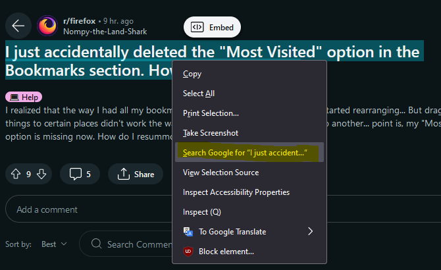Open comments via the speech bubble icon

(x=76, y=174)
